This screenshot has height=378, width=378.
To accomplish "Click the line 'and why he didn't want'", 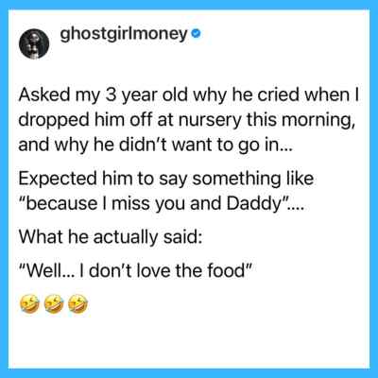I will tap(156, 145).
